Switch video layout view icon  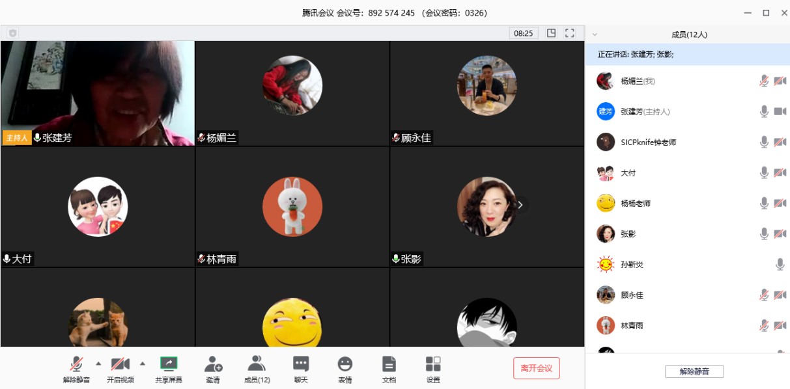pos(552,33)
